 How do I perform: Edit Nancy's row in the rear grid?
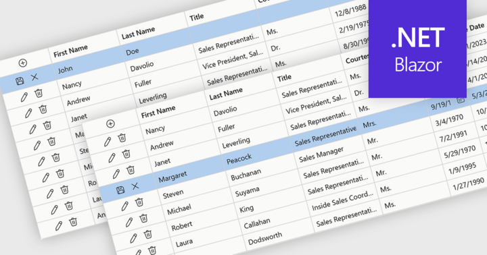coord(24,97)
